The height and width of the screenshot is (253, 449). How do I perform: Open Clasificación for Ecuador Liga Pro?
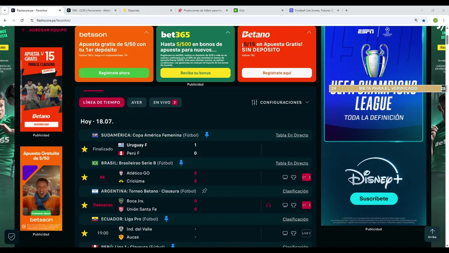tap(295, 219)
